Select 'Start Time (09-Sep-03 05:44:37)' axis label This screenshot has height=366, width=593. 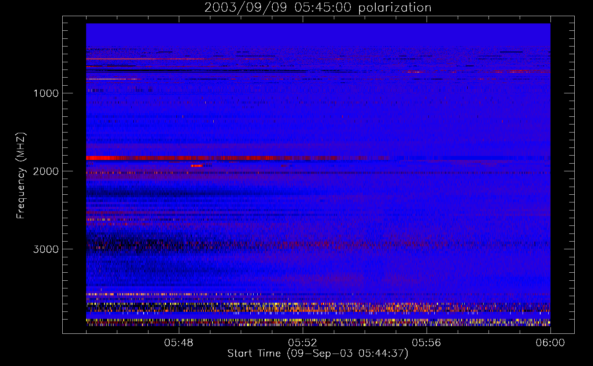point(318,354)
